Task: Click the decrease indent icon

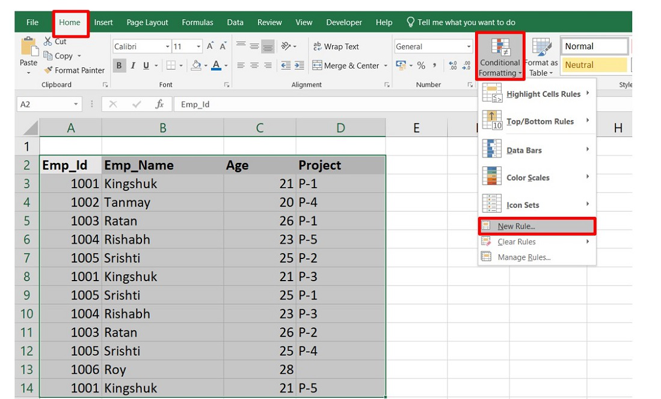Action: click(x=286, y=65)
